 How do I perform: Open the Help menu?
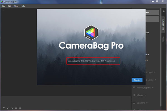pyautogui.click(x=23, y=6)
